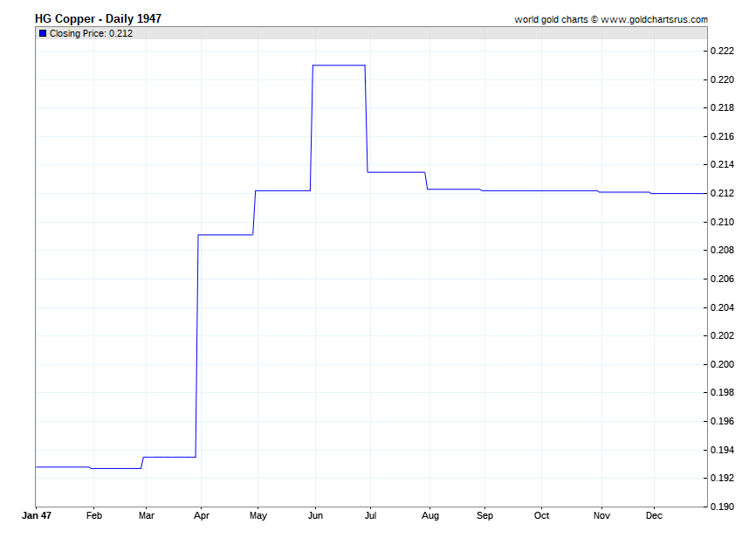This screenshot has width=742, height=538.
Task: Click the 'Apr' x-axis label
Action: [x=202, y=515]
